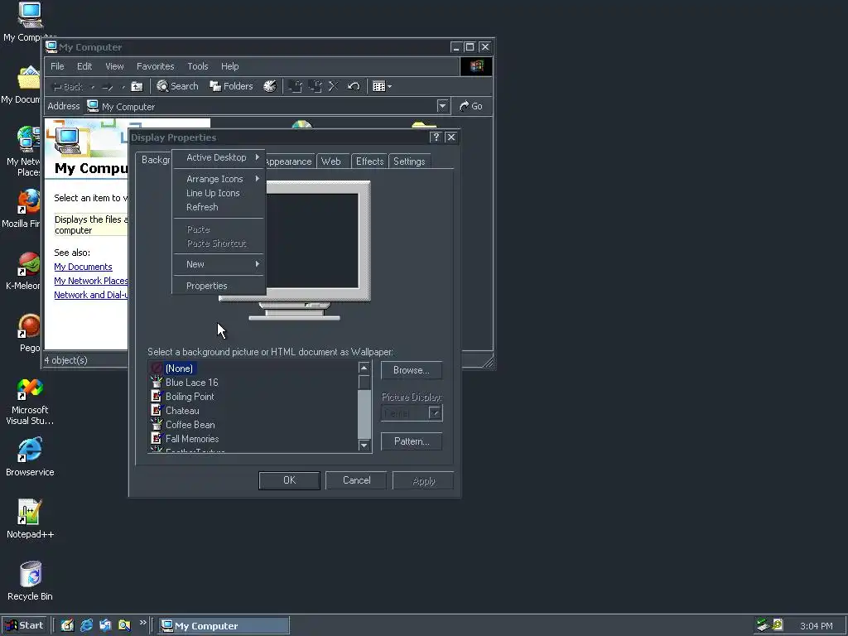Switch to the Effects tab
This screenshot has width=848, height=636.
370,161
